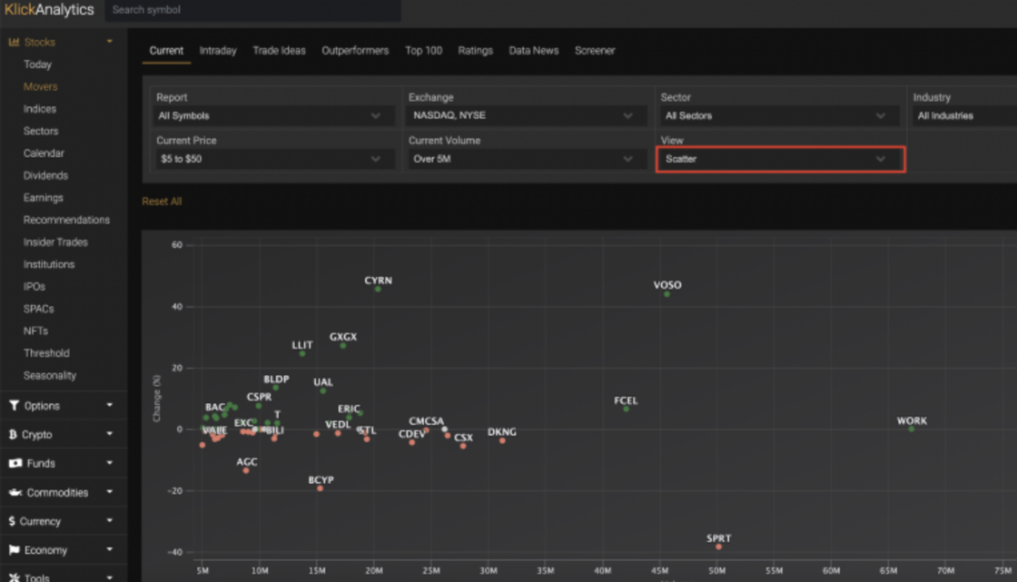The height and width of the screenshot is (582, 1017).
Task: Expand the Commodities section arrow
Action: pos(110,492)
